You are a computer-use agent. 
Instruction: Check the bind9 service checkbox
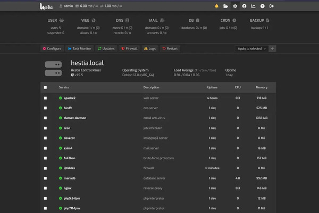[45, 108]
